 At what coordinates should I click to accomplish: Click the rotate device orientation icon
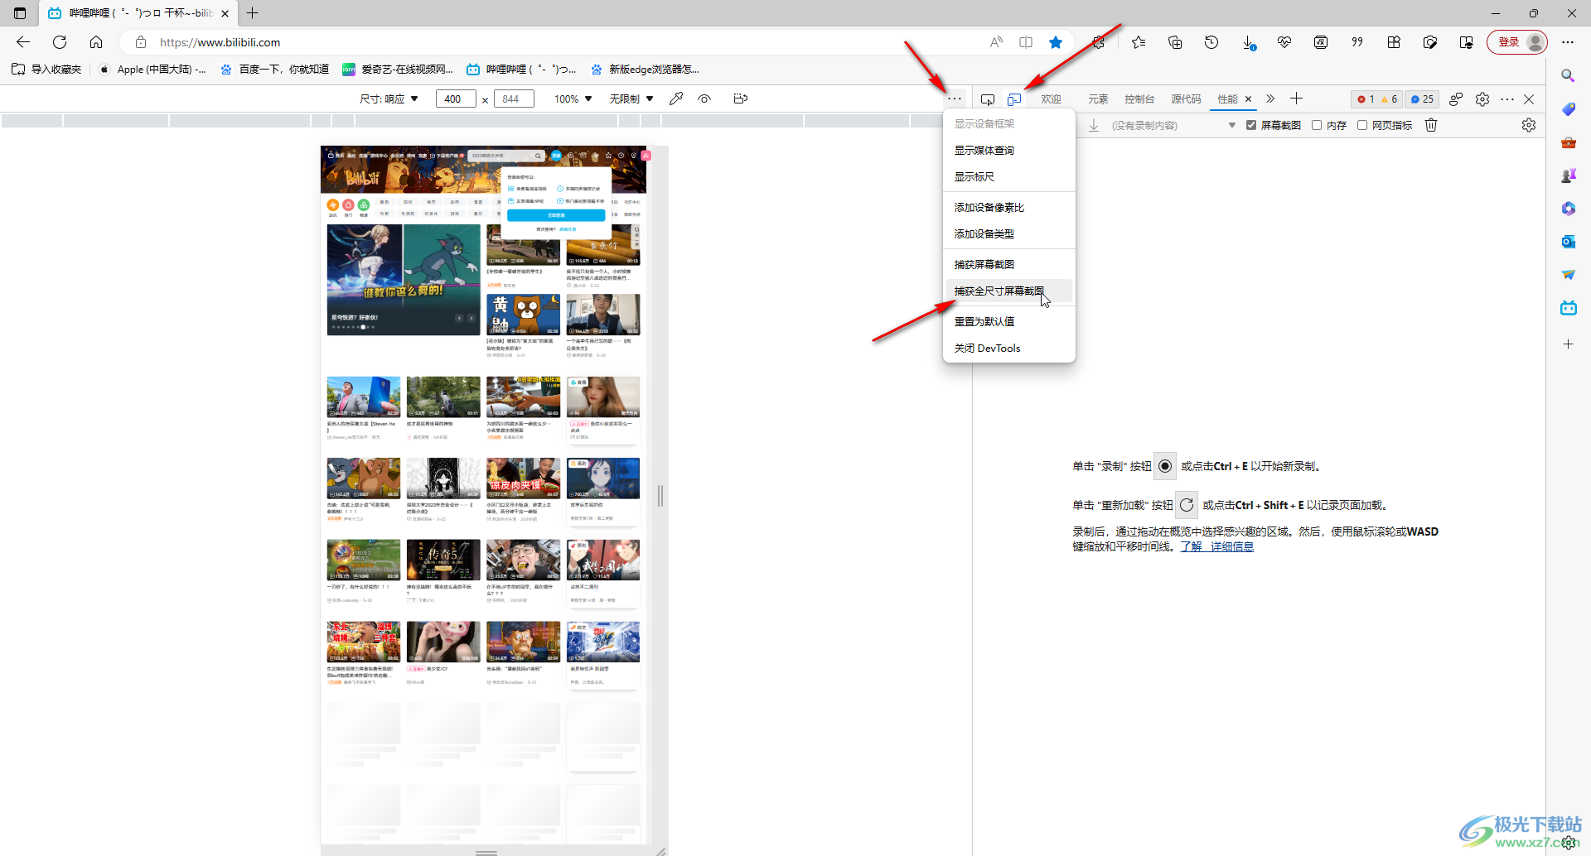(741, 99)
